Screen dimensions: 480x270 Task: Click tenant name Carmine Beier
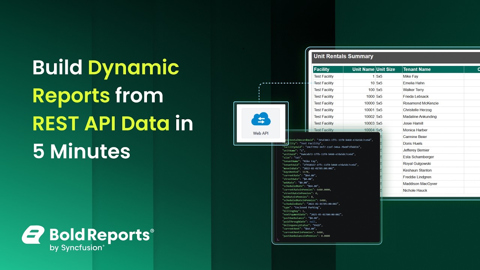(x=415, y=137)
